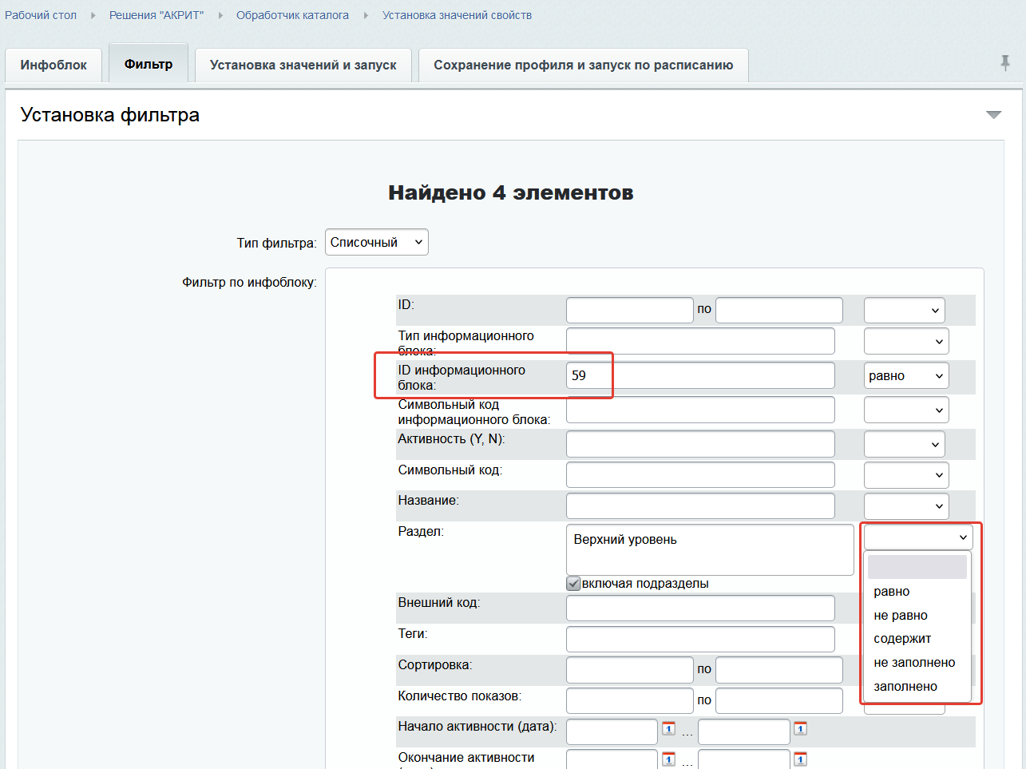This screenshot has height=769, width=1026.
Task: Go to Рабочий стол breadcrumb link
Action: [41, 15]
